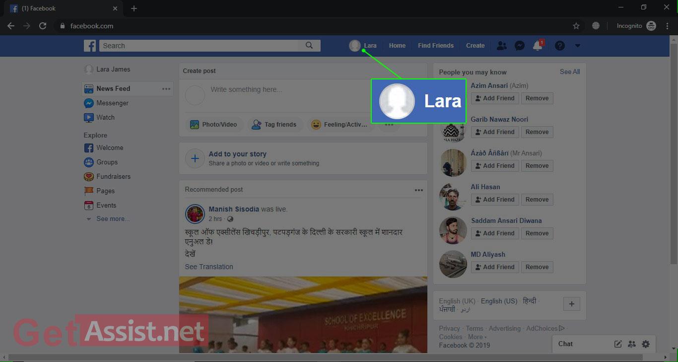Open Manish Sisodia's profile picture
The image size is (678, 362).
coord(195,214)
